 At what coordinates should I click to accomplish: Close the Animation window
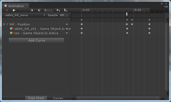(166, 4)
